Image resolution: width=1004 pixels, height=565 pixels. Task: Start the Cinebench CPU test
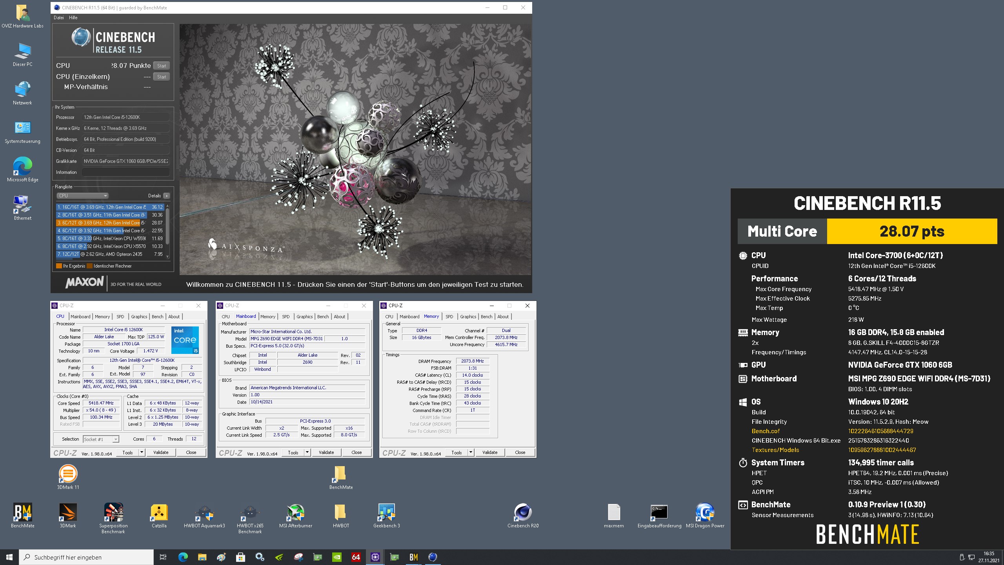(x=162, y=66)
